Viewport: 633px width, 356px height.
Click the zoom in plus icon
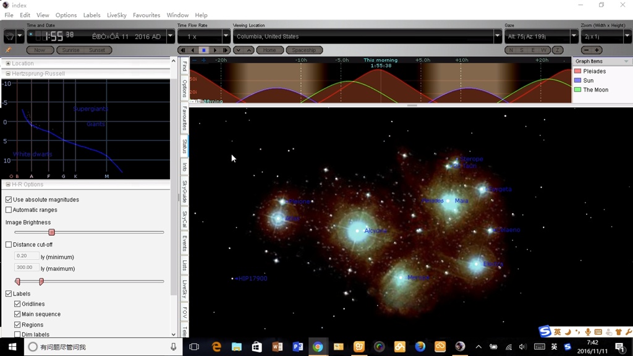pyautogui.click(x=597, y=50)
